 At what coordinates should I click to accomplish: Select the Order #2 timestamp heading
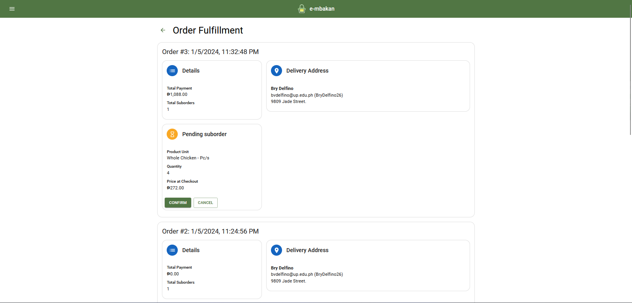click(x=210, y=232)
